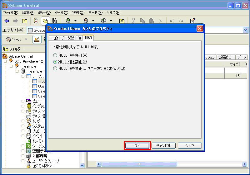Select 'NULL 値を許可' radio button
Viewport: 250px width, 175px height.
pos(55,55)
